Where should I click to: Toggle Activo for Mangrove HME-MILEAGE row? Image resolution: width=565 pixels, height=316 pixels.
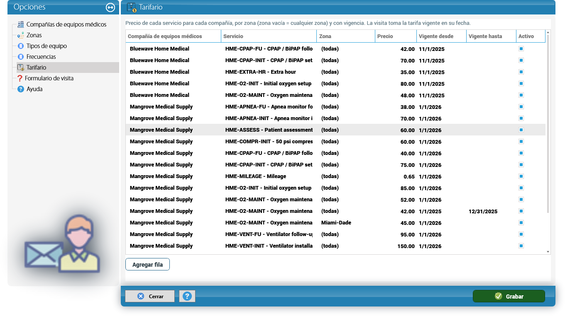[521, 176]
